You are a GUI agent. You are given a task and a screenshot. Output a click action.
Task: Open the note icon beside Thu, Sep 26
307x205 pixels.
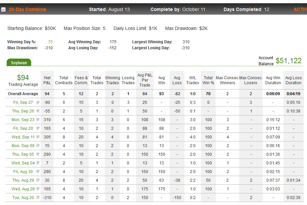pos(38,111)
